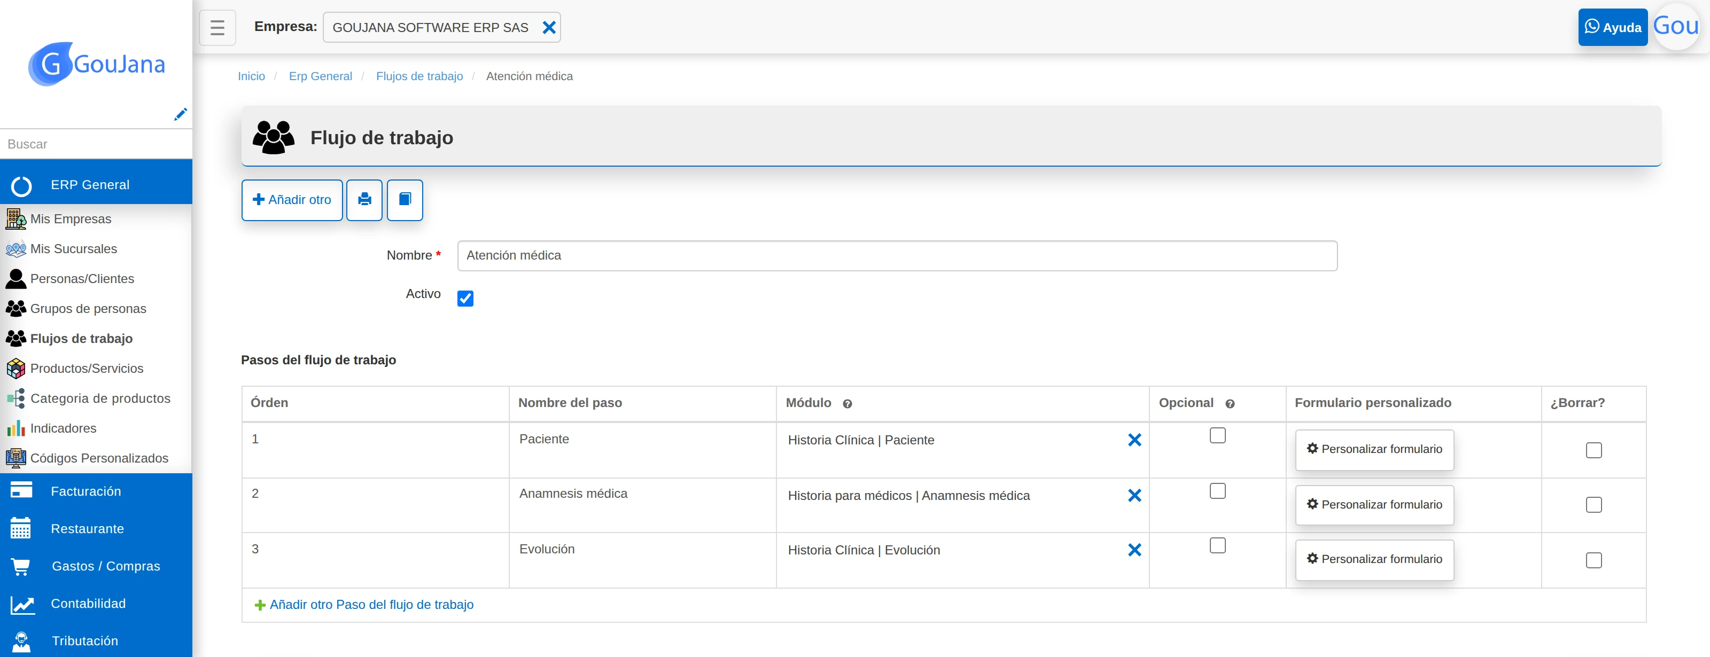Click the Productos/Servicios cube icon
This screenshot has width=1710, height=657.
pyautogui.click(x=16, y=369)
